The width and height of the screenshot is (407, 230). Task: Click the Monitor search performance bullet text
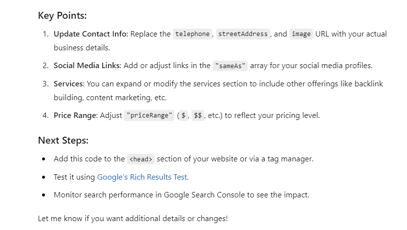pos(181,195)
